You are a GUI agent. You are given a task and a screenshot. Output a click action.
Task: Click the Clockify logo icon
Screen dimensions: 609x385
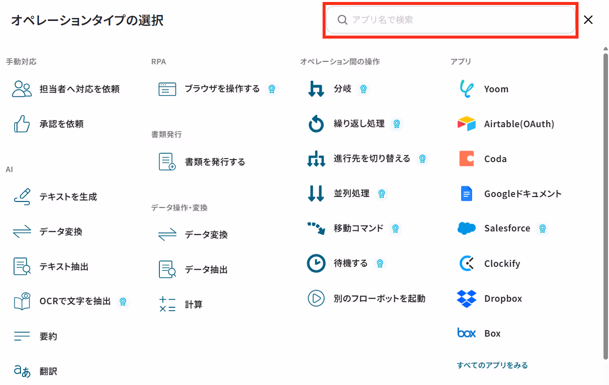pyautogui.click(x=467, y=263)
